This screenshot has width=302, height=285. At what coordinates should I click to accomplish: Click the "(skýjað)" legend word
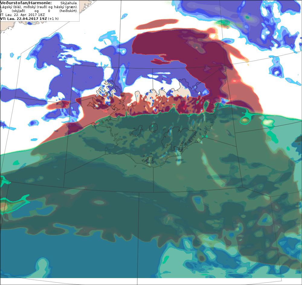click(18, 11)
